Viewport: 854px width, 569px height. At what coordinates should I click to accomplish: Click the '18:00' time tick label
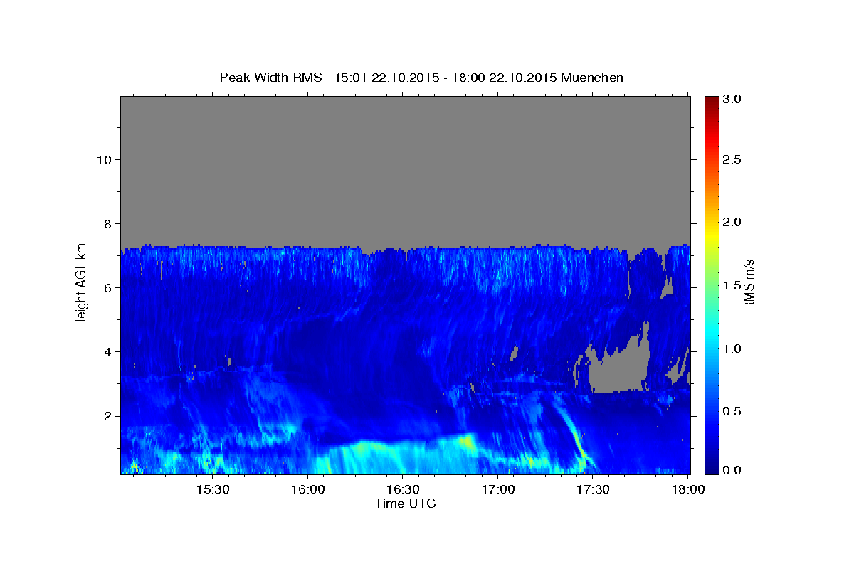coord(687,490)
